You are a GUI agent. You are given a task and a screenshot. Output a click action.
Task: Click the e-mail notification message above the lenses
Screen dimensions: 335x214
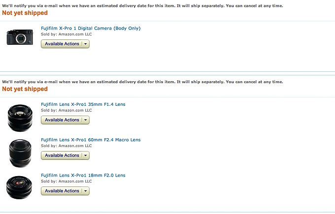142,82
